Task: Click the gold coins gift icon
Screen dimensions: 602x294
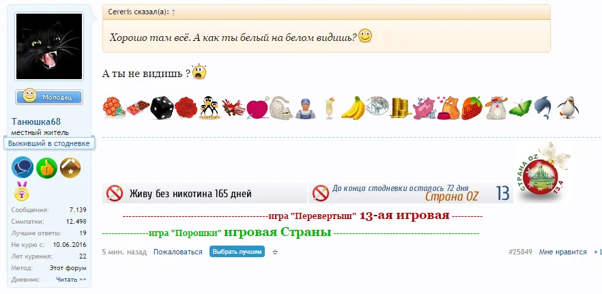Action: (400, 108)
